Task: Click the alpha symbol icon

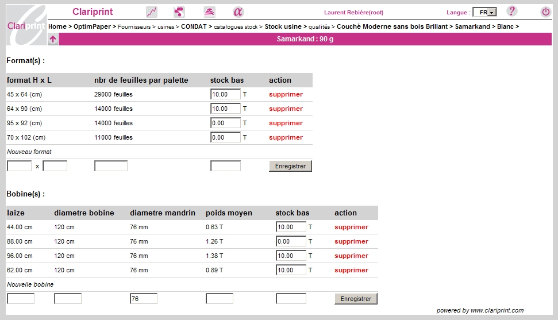Action: coord(238,12)
